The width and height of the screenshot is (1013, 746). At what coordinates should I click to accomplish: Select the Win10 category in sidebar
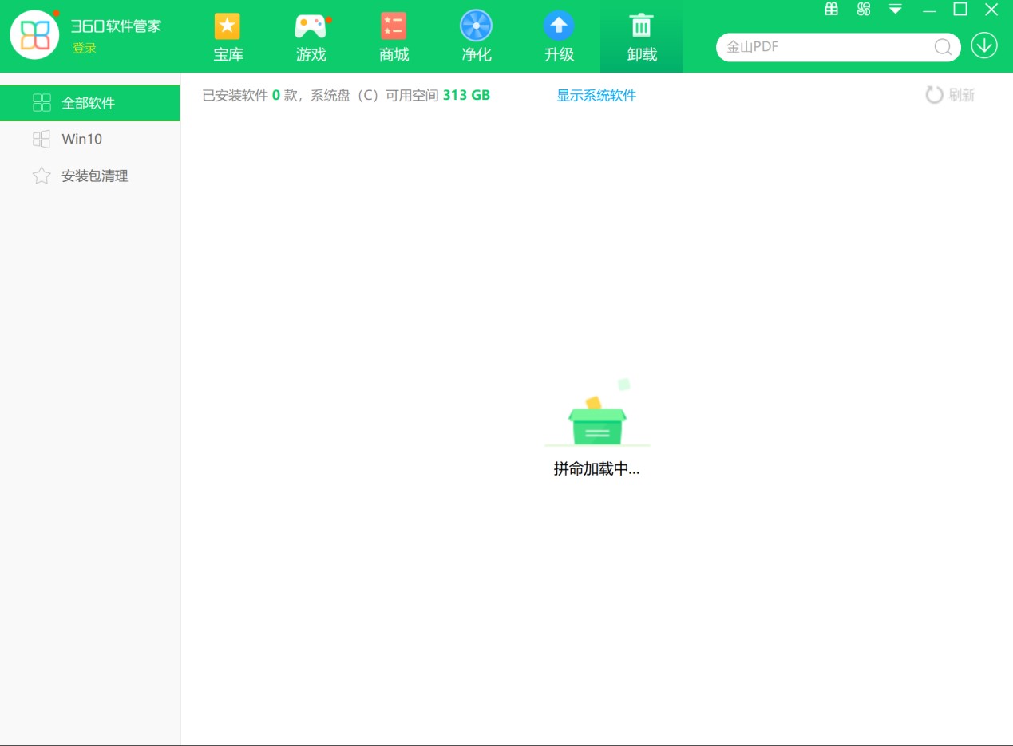[x=81, y=139]
